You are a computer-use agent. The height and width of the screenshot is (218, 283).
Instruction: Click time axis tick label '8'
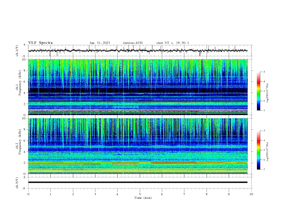pos(207,194)
